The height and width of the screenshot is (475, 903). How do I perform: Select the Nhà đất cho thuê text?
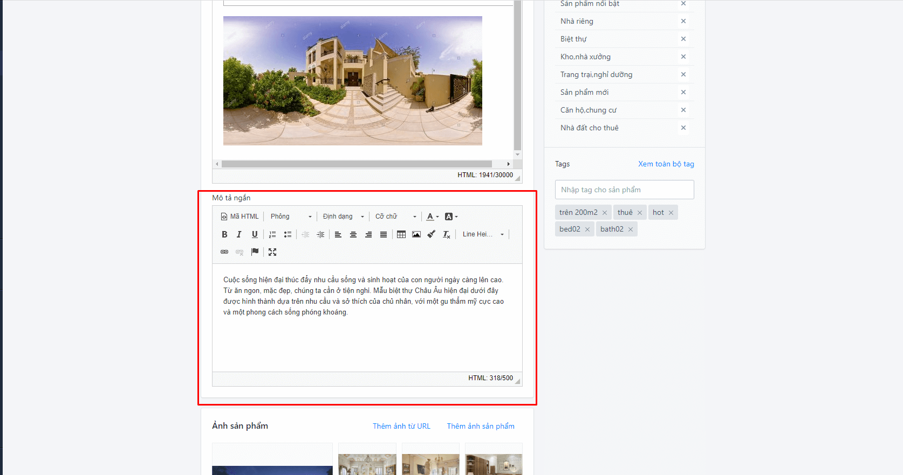[x=590, y=128]
